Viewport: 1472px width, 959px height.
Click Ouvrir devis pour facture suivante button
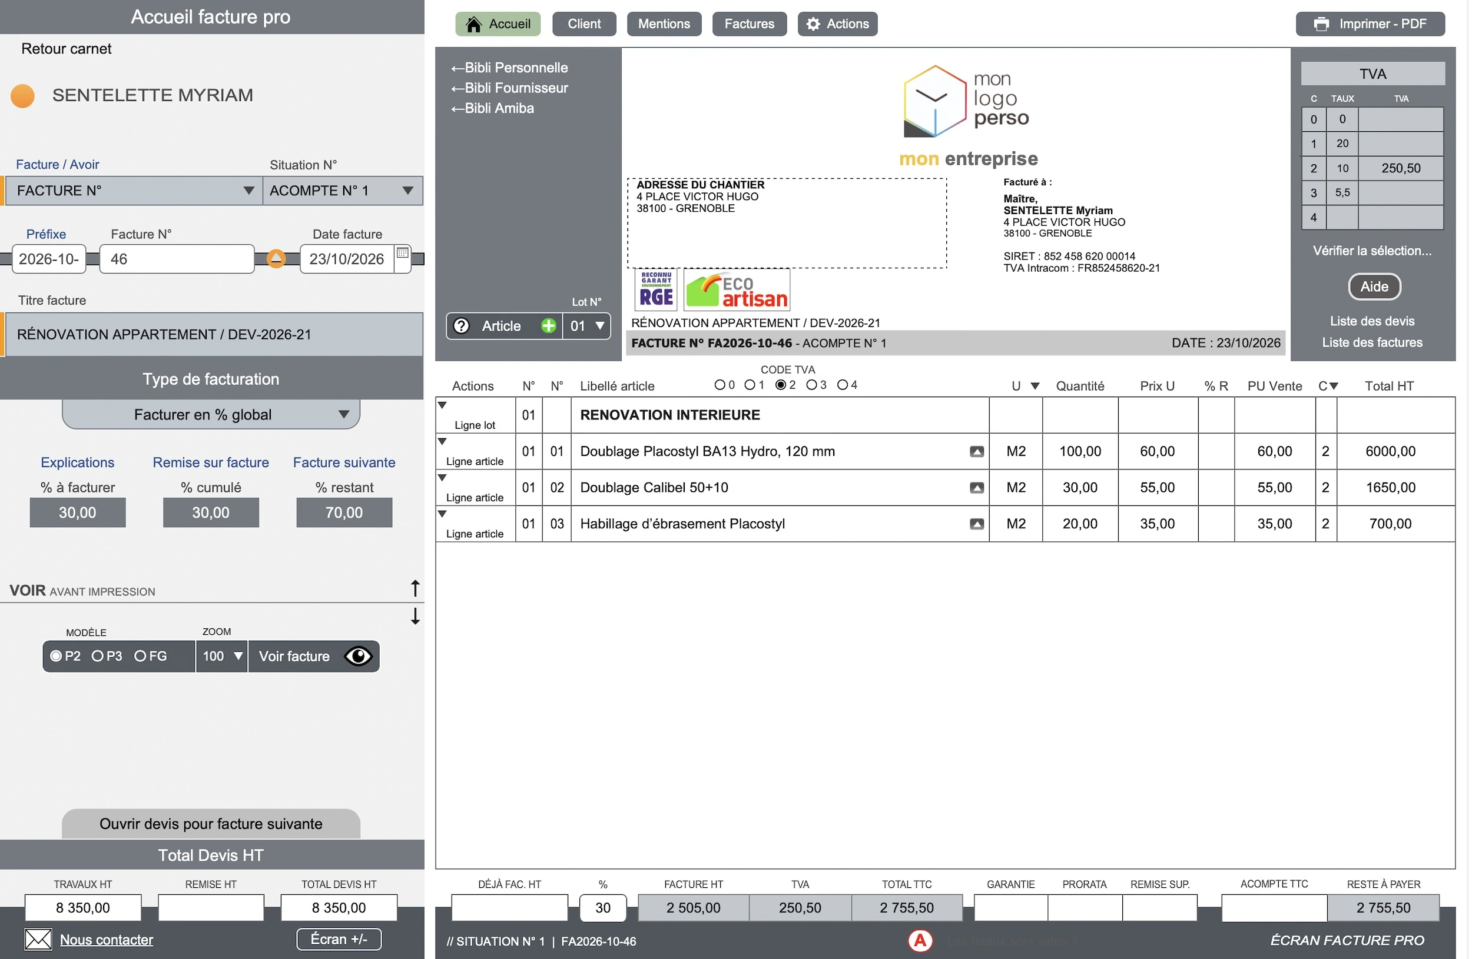211,824
